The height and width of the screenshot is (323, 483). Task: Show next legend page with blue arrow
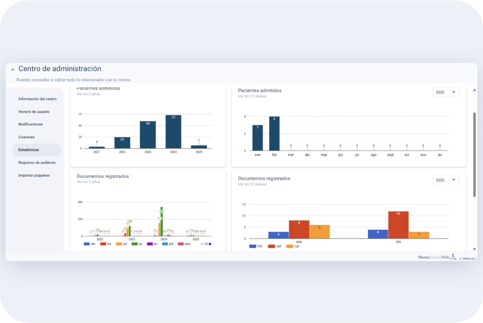click(211, 244)
